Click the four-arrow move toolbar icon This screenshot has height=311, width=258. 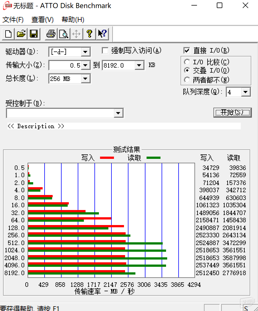(76, 34)
